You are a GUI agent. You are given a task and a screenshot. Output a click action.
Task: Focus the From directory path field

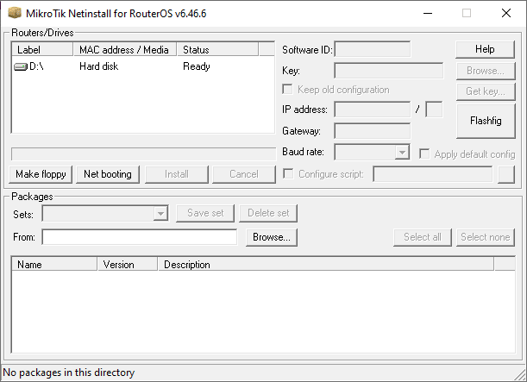click(x=140, y=237)
